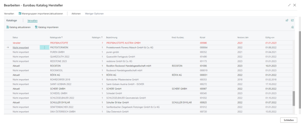Open the Bezeichnung column header menu
The height and width of the screenshot is (126, 301).
[x=112, y=37]
